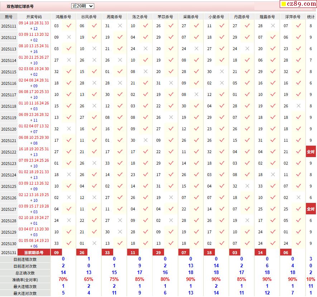Click the 周南杀号 column header
Viewport: 317px width, 297px height.
point(114,17)
